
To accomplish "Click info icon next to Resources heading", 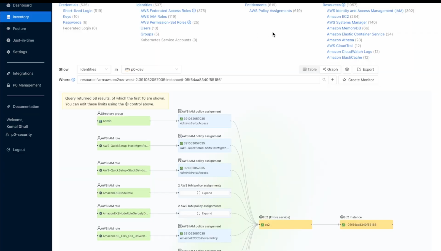I will pos(343,5).
